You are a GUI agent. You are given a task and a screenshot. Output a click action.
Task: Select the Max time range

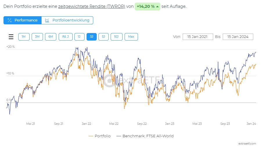click(x=131, y=37)
